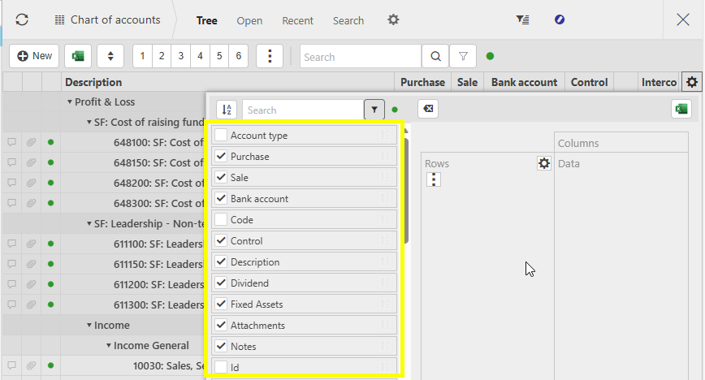705x380 pixels.
Task: Click the New button
Action: point(34,56)
